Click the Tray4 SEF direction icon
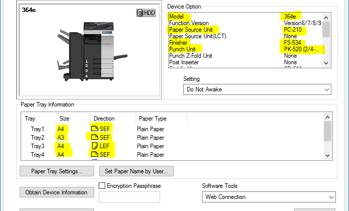The height and width of the screenshot is (211, 349). [x=94, y=155]
